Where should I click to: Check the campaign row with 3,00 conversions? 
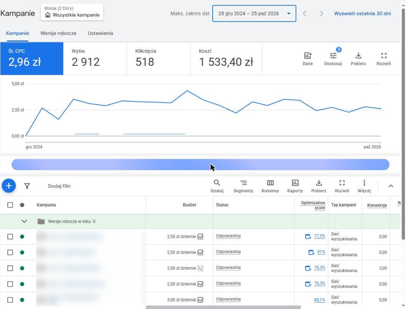(x=10, y=268)
